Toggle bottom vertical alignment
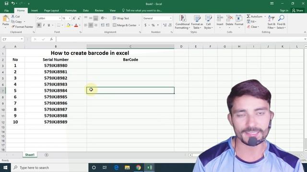The width and height of the screenshot is (307, 172). (x=95, y=18)
